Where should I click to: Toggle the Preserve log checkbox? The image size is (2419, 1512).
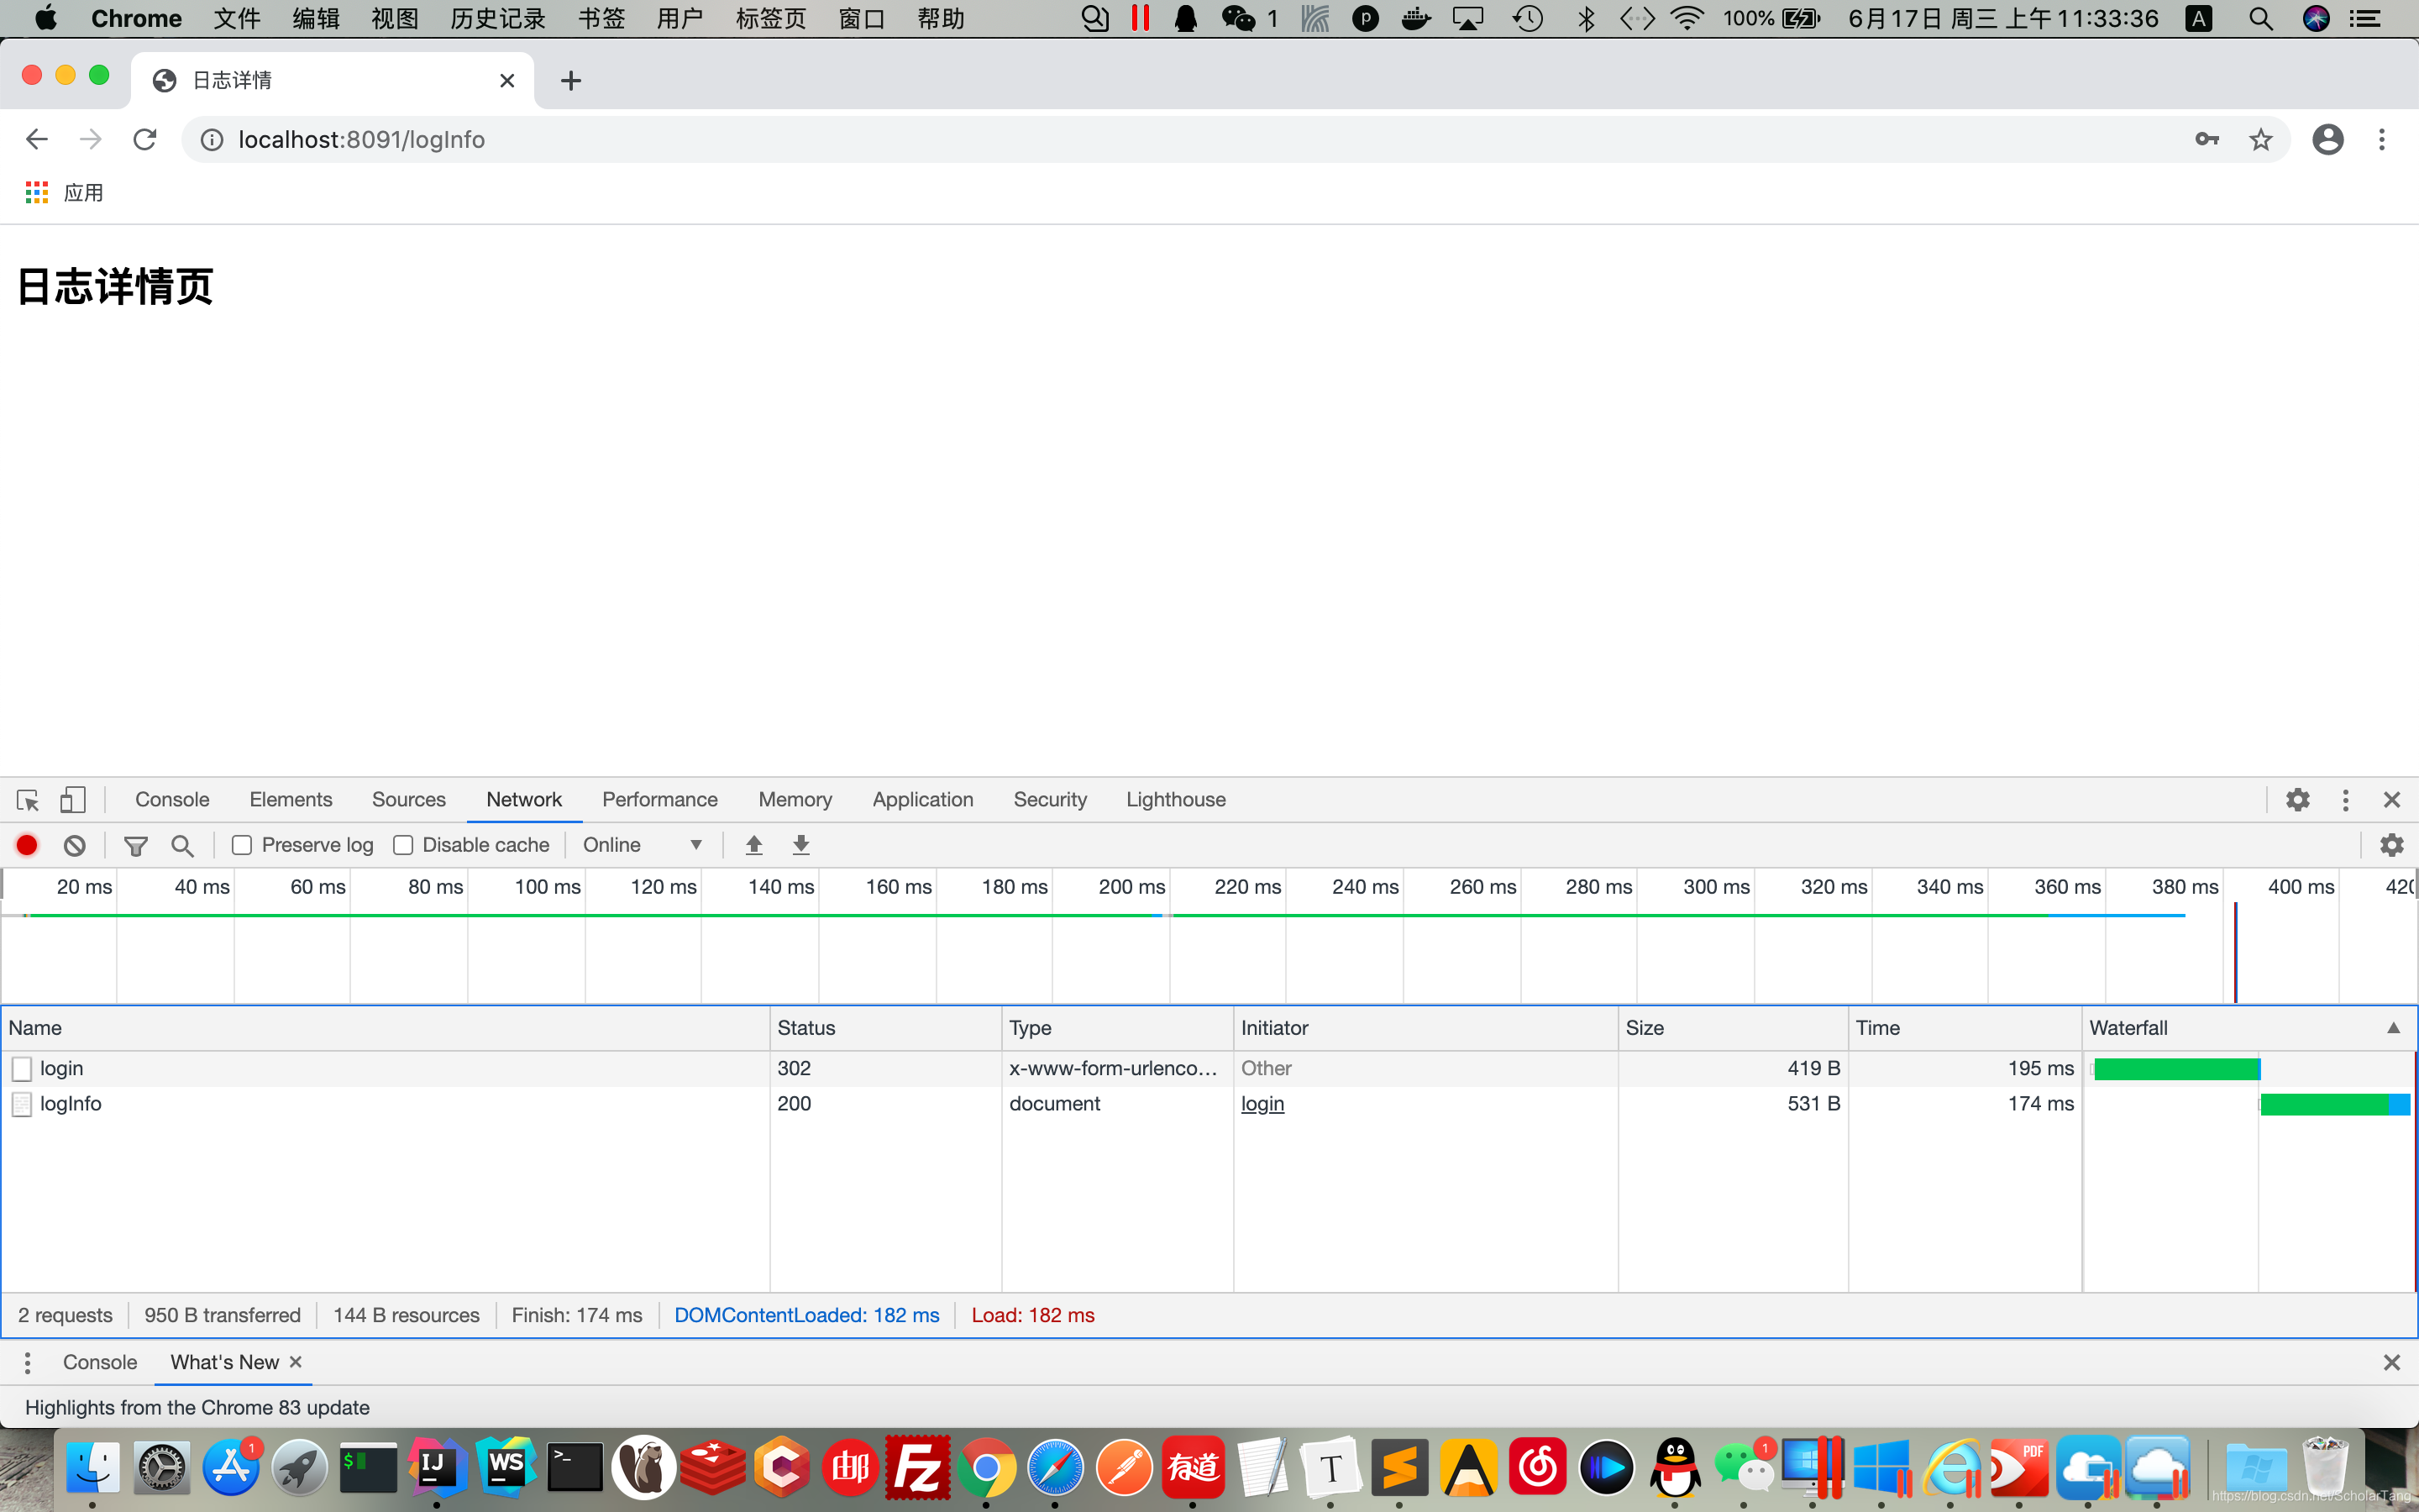pos(242,845)
